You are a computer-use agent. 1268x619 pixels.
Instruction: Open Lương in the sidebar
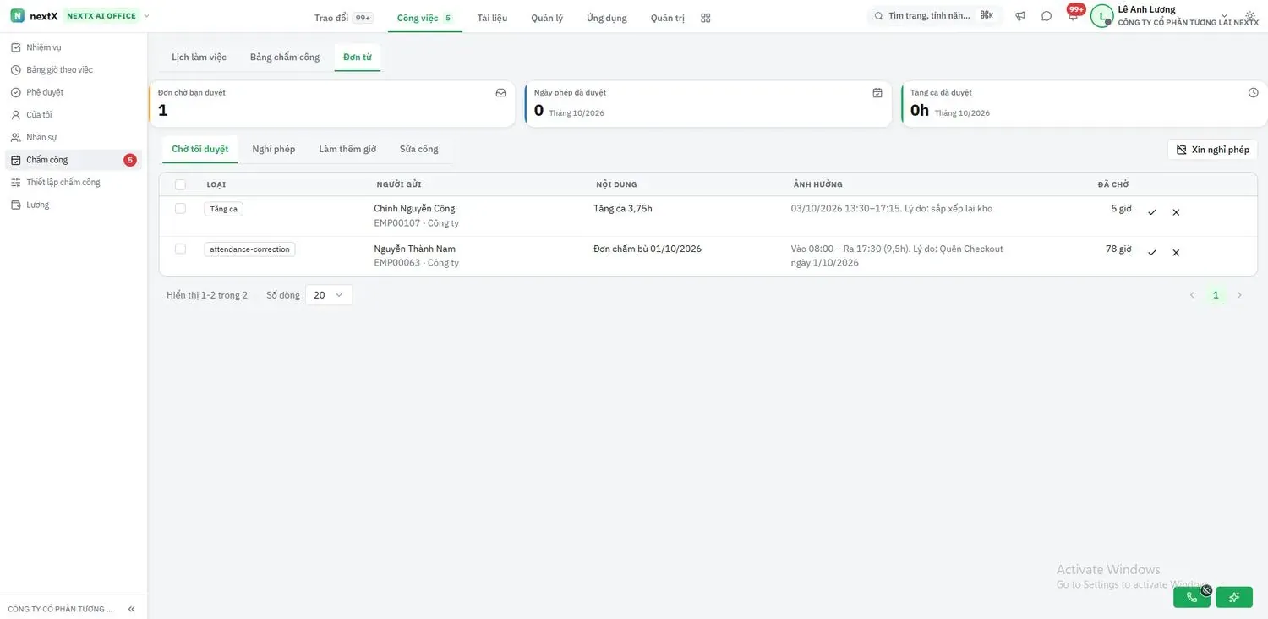coord(74,205)
